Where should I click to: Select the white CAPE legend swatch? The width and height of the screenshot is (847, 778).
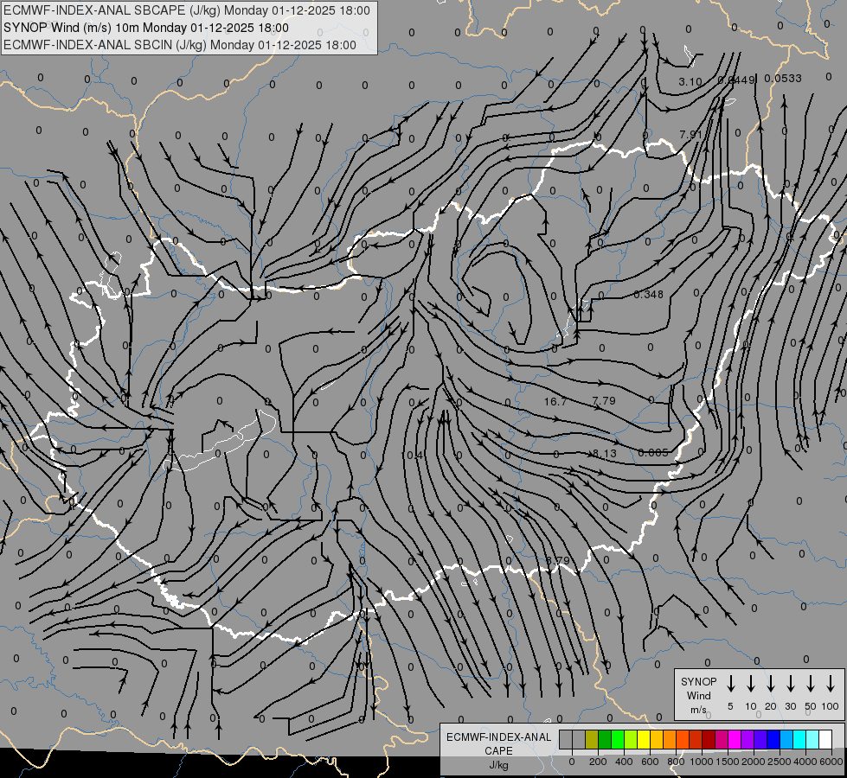coord(825,739)
